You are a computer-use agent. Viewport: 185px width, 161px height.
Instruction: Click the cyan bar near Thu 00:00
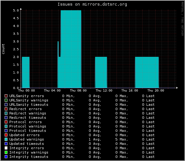[x=26, y=72]
